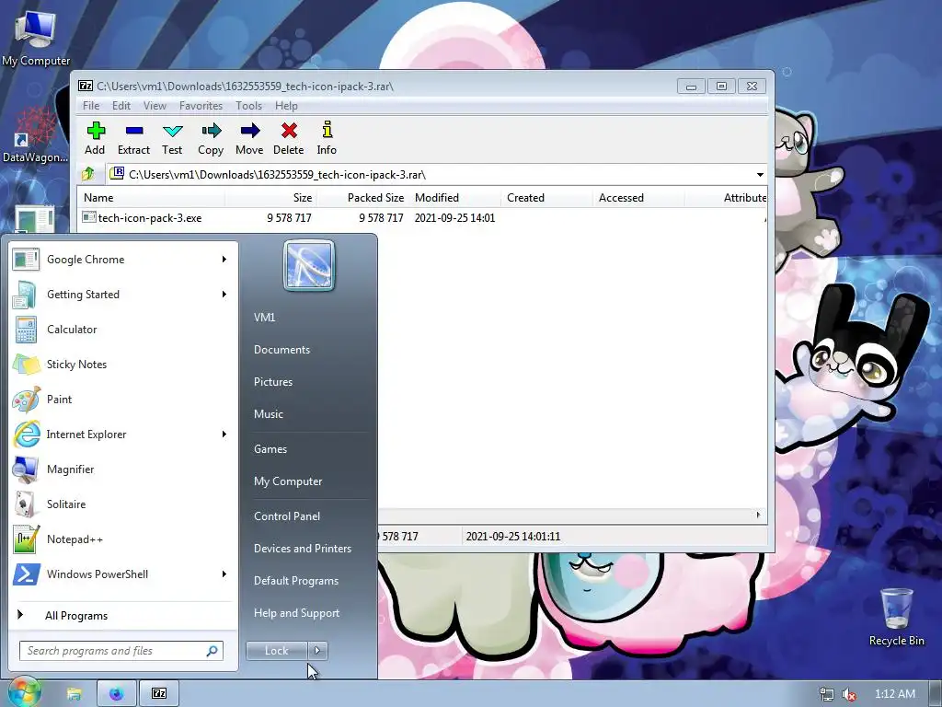This screenshot has width=942, height=707.
Task: Open Recycle Bin on desktop
Action: point(896,618)
